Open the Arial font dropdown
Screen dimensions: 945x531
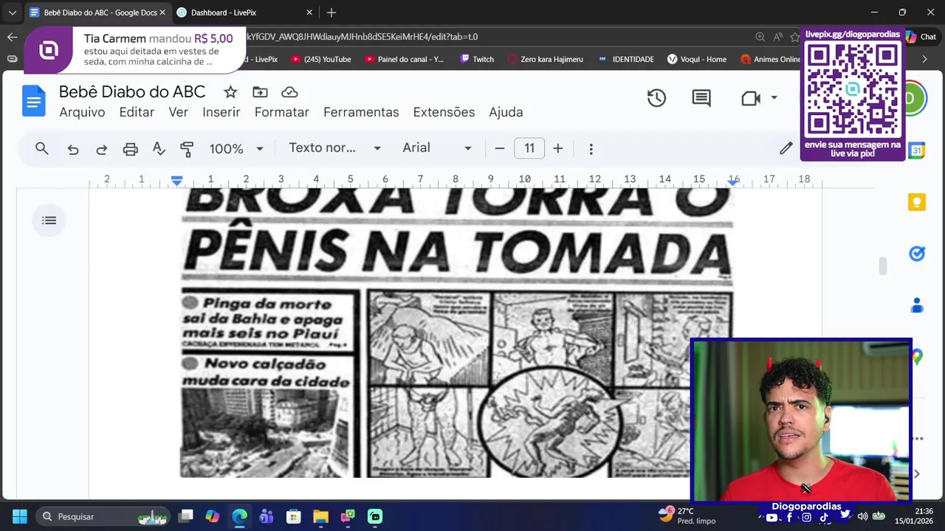point(437,148)
